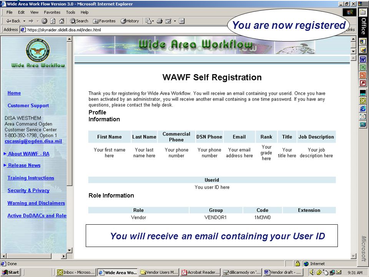
Task: Expand the About WAWF - RA link
Action: tap(28, 154)
